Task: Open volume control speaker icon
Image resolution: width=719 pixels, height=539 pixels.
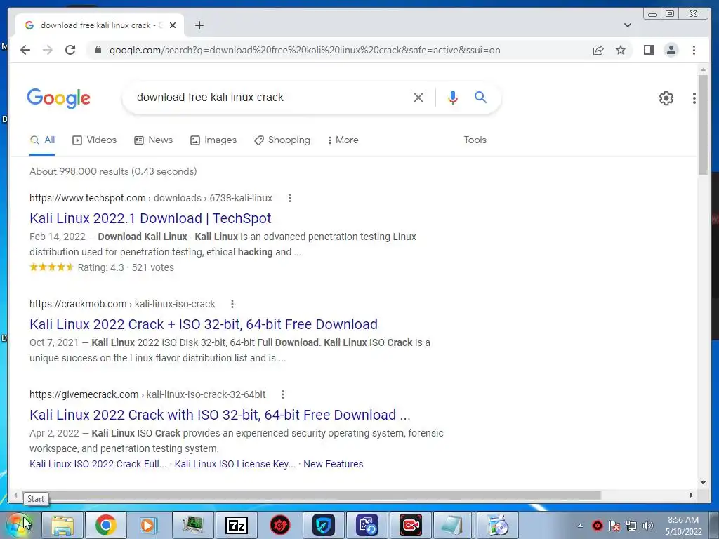Action: pyautogui.click(x=648, y=526)
